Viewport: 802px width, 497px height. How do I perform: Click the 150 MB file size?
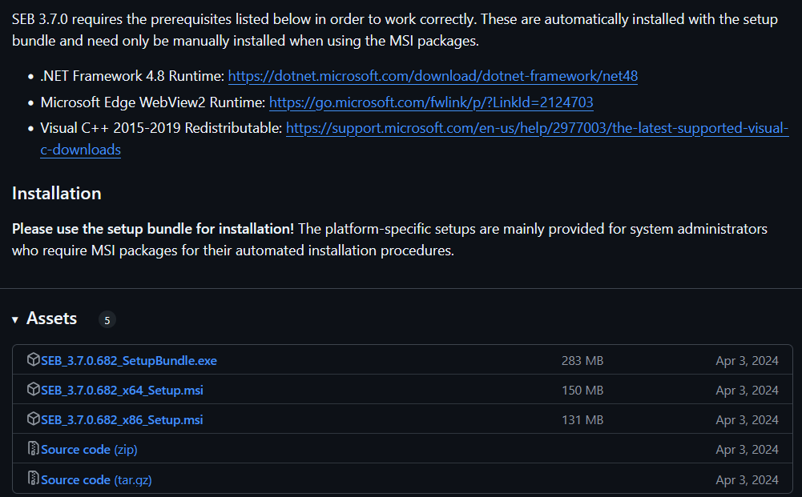coord(582,391)
